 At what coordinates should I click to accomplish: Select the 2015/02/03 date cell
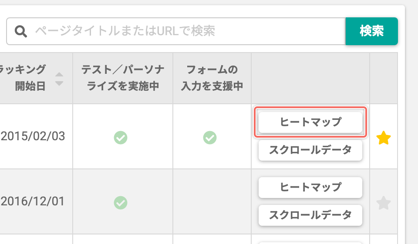(x=33, y=136)
